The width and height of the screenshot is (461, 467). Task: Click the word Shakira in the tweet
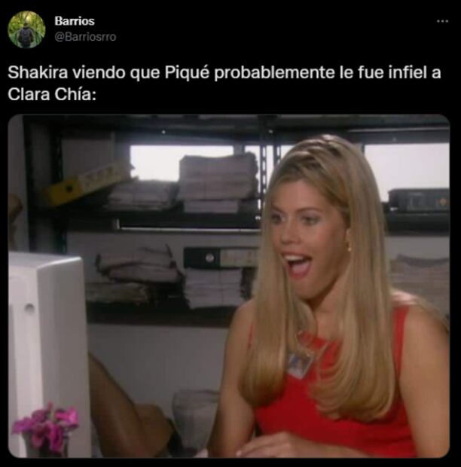[x=38, y=72]
